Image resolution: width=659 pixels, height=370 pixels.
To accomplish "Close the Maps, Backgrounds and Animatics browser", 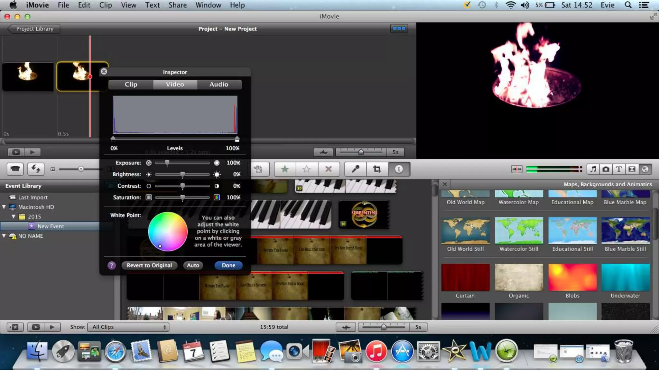I will click(x=445, y=184).
